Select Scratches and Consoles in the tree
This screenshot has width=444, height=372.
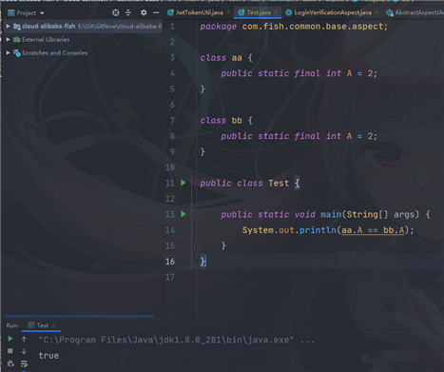click(x=54, y=53)
